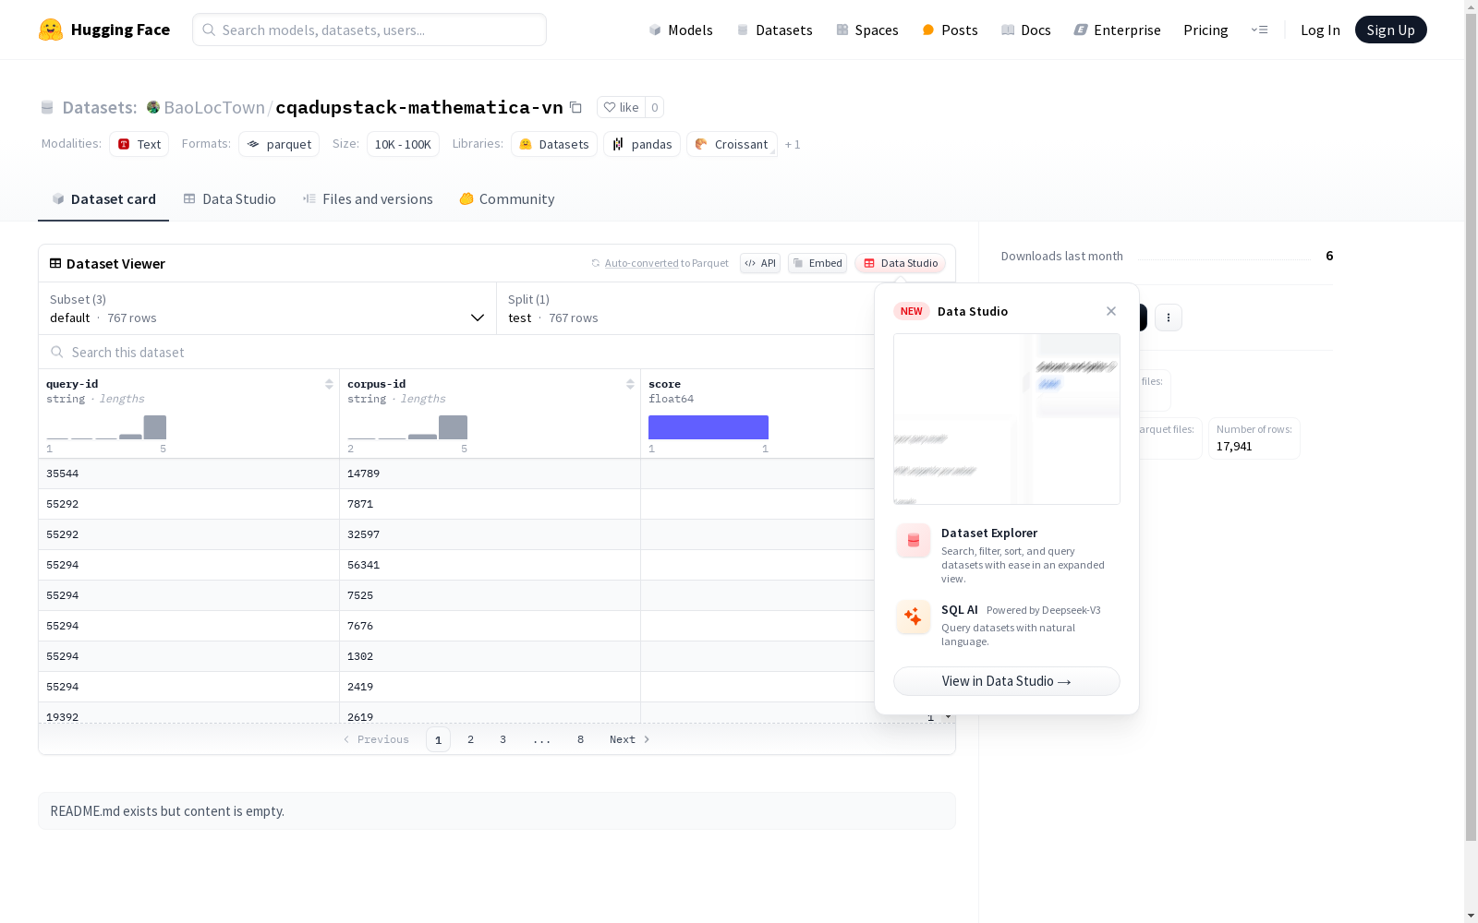Click the parquet format tag
Image resolution: width=1478 pixels, height=923 pixels.
[279, 144]
